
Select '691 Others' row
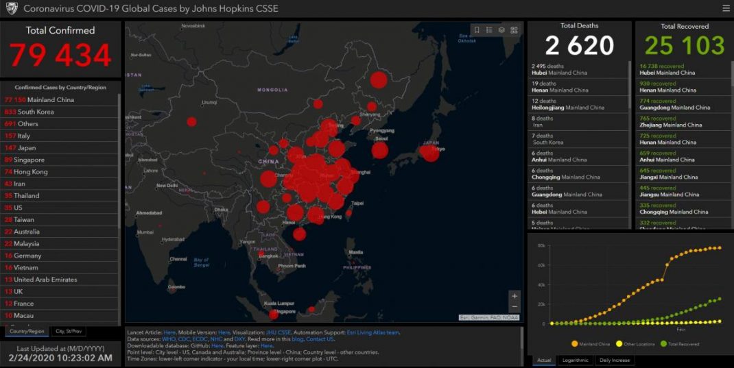point(59,124)
